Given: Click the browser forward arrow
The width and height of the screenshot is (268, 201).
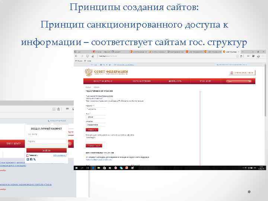Looking at the screenshot, I should pyautogui.click(x=82, y=56).
